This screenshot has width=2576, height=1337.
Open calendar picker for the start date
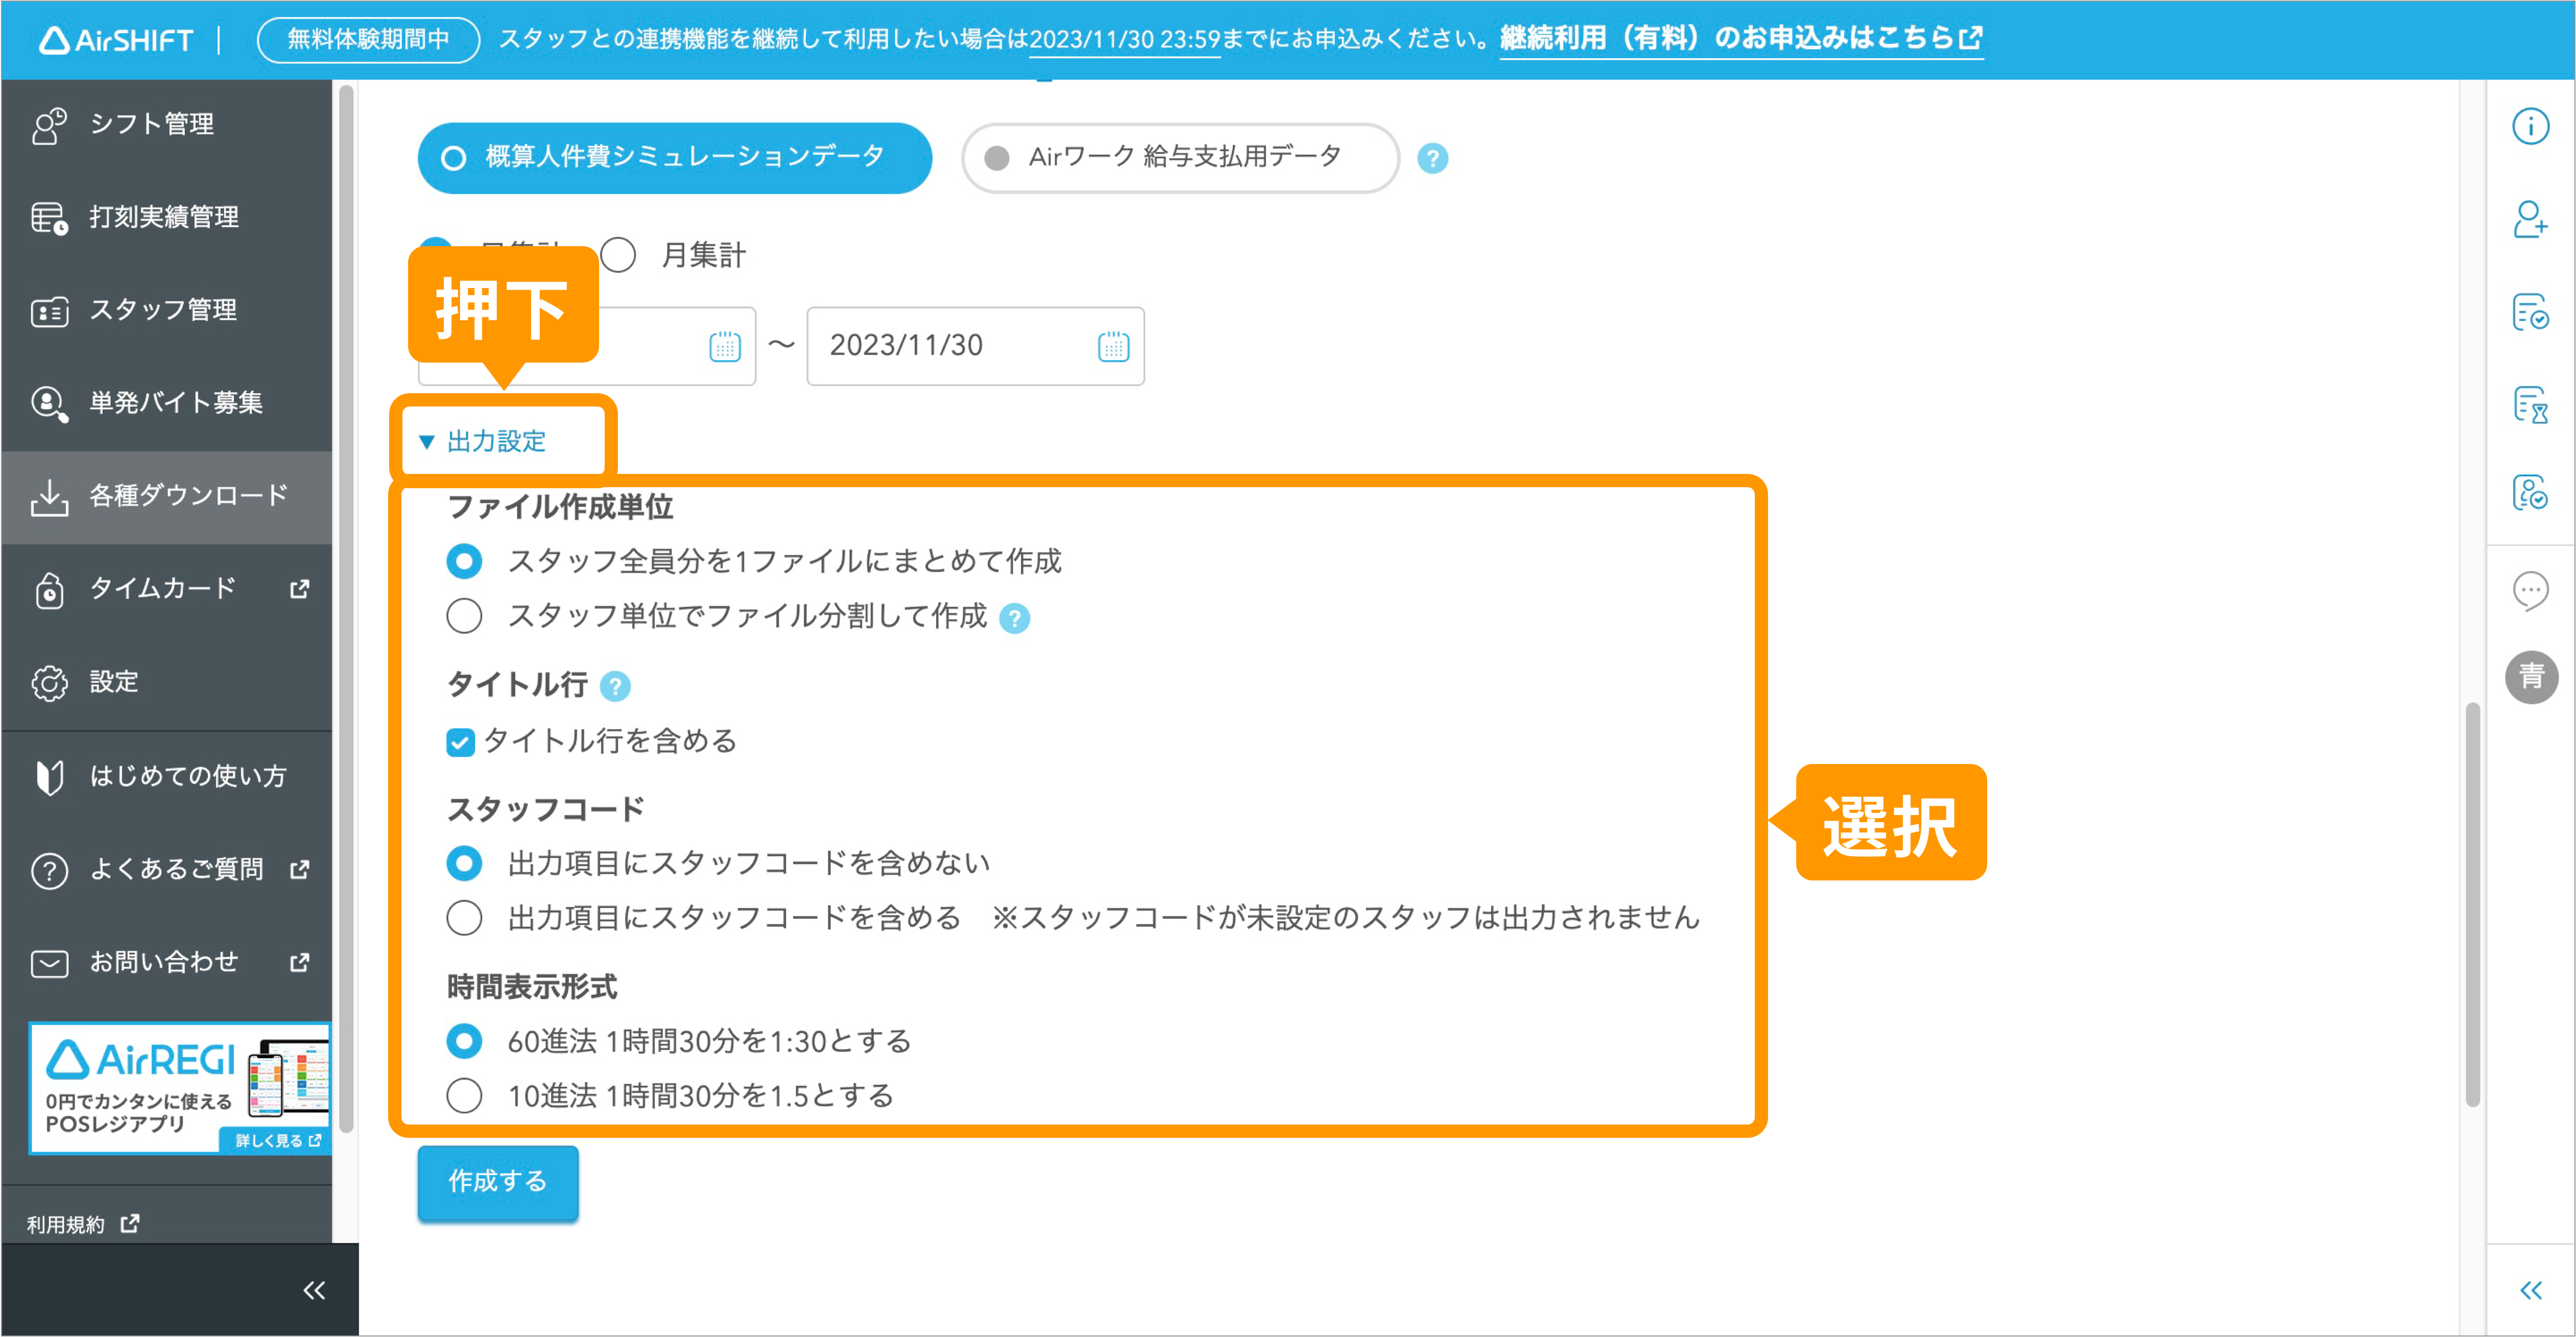(x=724, y=346)
